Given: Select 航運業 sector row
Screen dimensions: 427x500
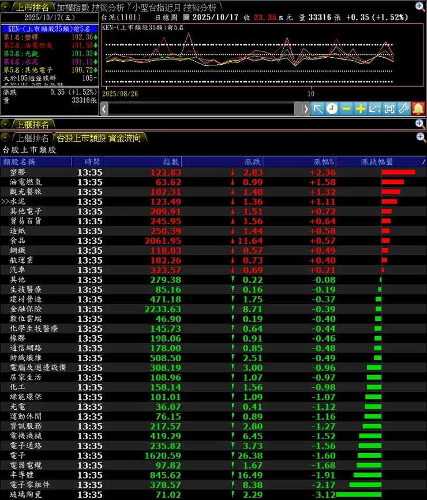Looking at the screenshot, I should click(x=213, y=260).
